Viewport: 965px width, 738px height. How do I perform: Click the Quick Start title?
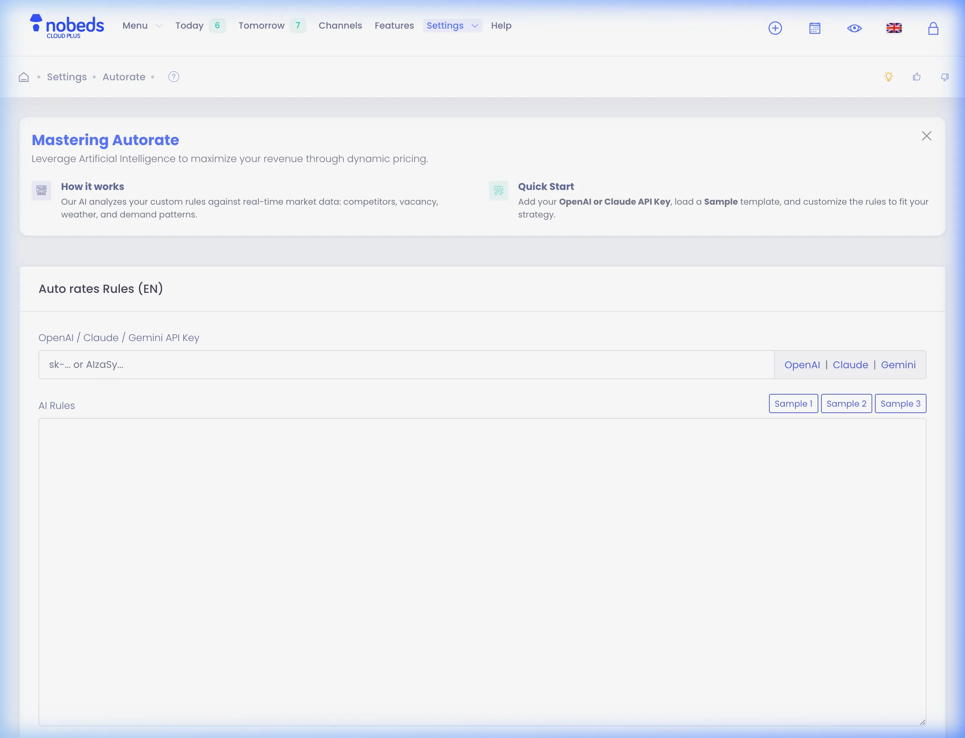click(x=545, y=186)
